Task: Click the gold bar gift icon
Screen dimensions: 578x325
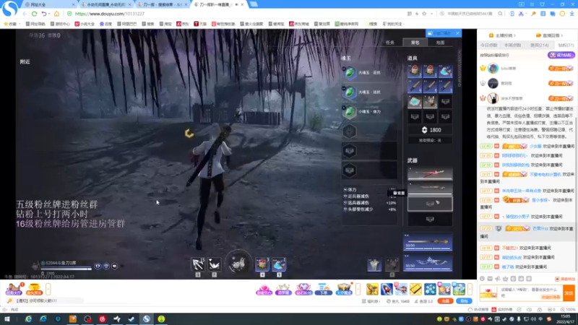Action: [415, 290]
